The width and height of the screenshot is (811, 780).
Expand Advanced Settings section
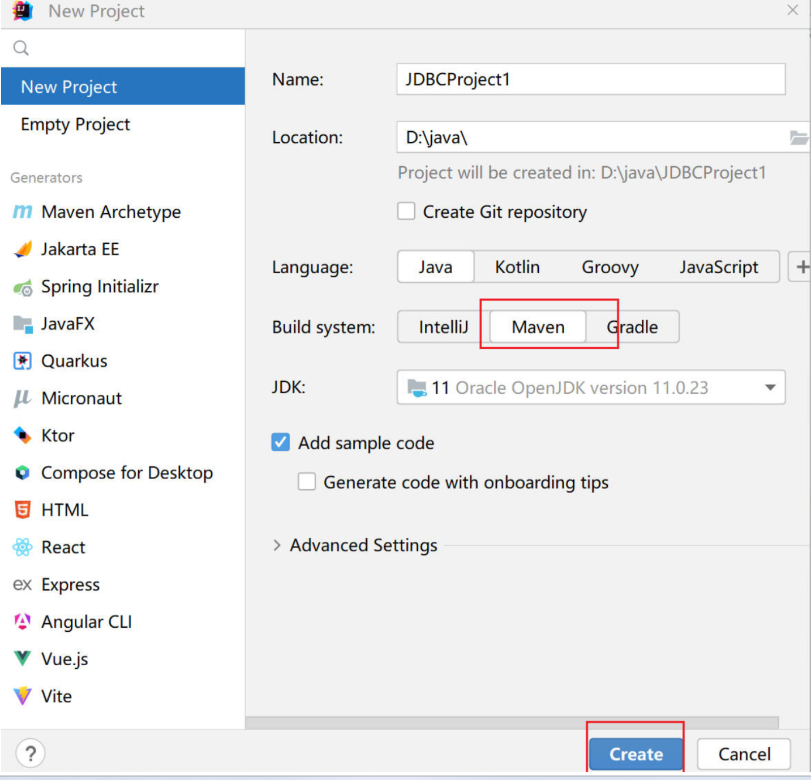pos(277,545)
